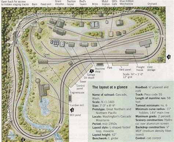Select the 'Park' label
Image resolution: width=174 pixels, height=142 pixels.
pyautogui.click(x=110, y=68)
